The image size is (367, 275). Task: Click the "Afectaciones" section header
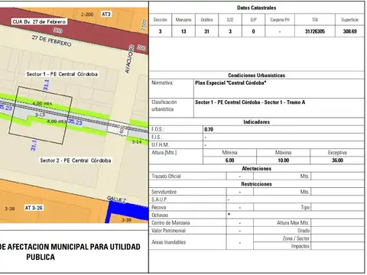pyautogui.click(x=256, y=169)
